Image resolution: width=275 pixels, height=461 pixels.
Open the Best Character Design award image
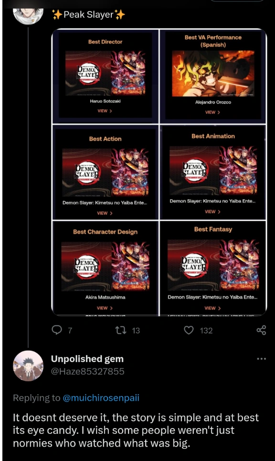point(105,267)
